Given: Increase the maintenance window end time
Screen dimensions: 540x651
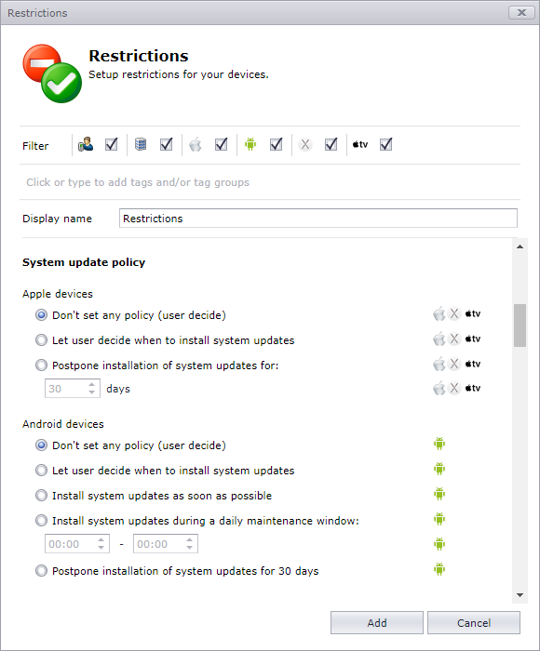Looking at the screenshot, I should [x=190, y=539].
